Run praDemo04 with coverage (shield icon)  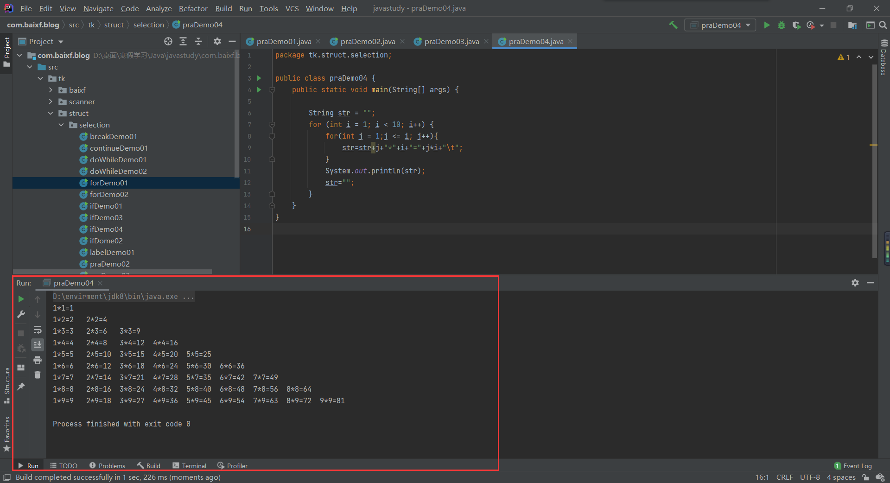click(x=796, y=25)
